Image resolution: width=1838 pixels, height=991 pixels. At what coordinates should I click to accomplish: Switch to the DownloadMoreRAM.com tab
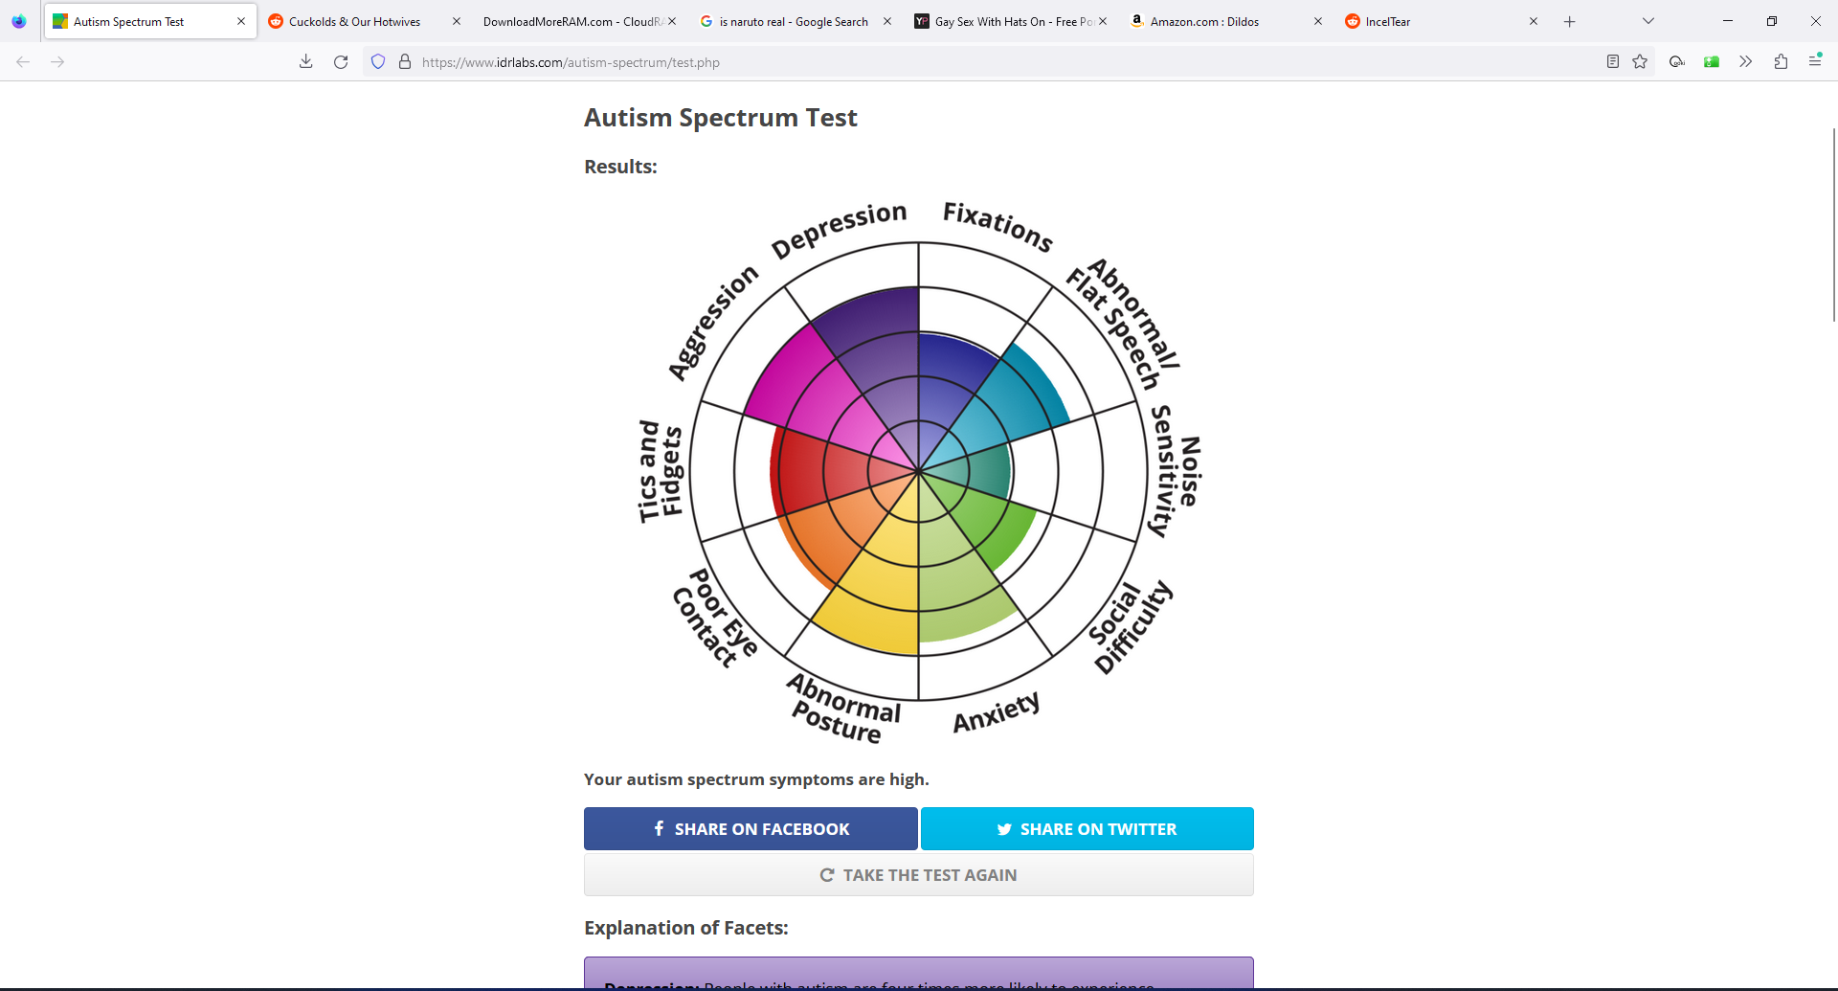572,21
